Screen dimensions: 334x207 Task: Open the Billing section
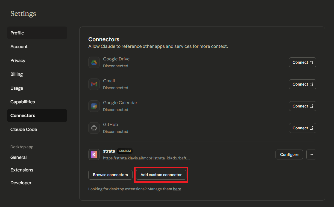(37, 74)
